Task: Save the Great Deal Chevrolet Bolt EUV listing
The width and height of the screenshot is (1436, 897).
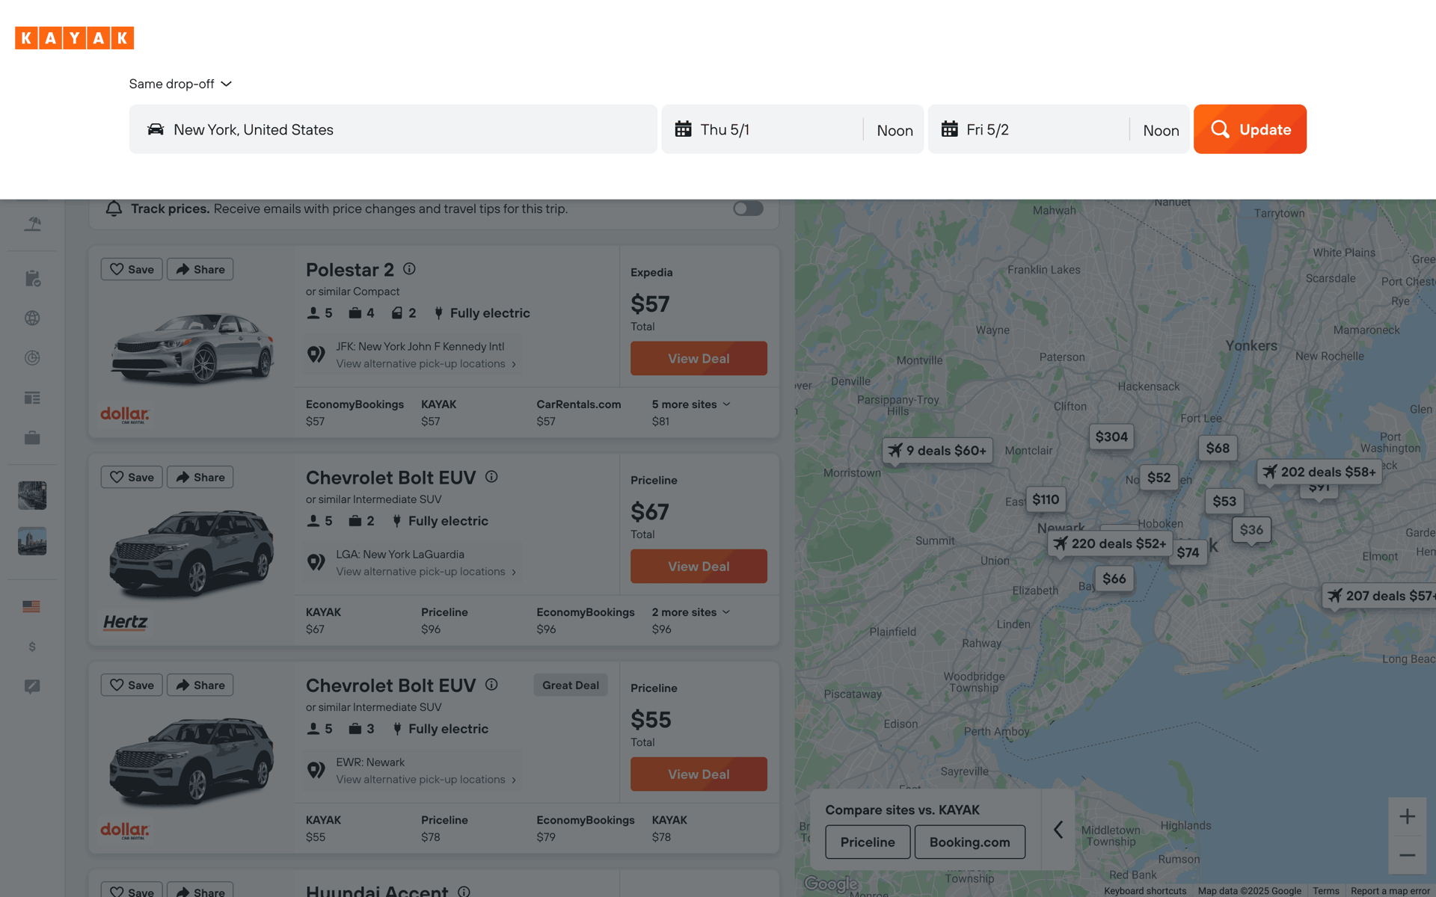Action: (x=132, y=685)
